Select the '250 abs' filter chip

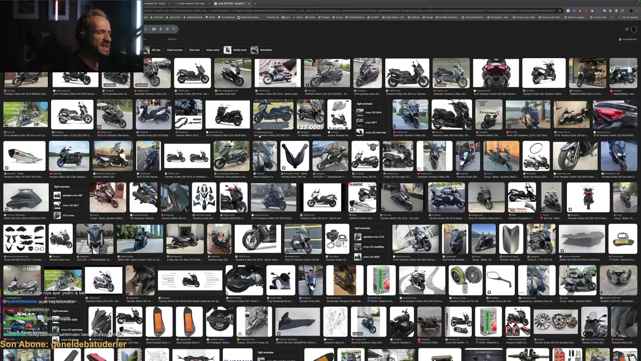pyautogui.click(x=153, y=50)
